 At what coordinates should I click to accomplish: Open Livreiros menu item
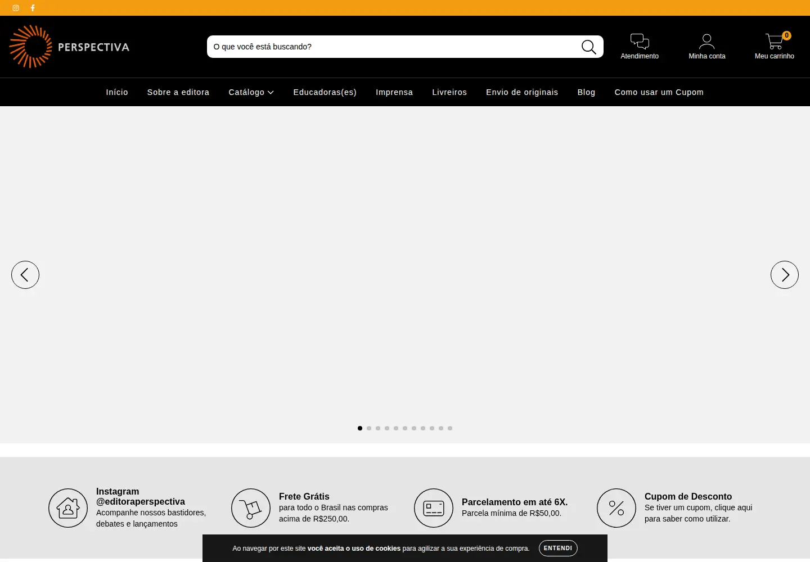coord(449,92)
